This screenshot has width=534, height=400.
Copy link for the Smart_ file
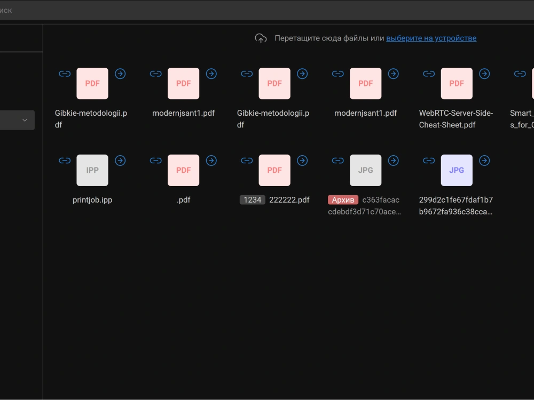tap(520, 74)
